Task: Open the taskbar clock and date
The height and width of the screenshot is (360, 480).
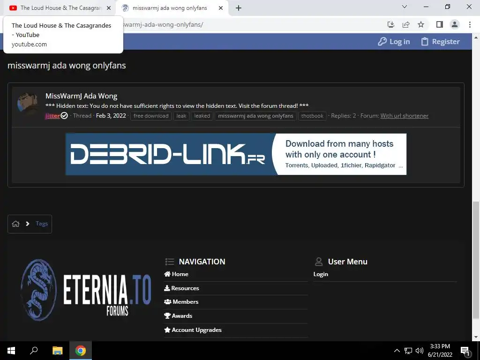Action: (440, 351)
